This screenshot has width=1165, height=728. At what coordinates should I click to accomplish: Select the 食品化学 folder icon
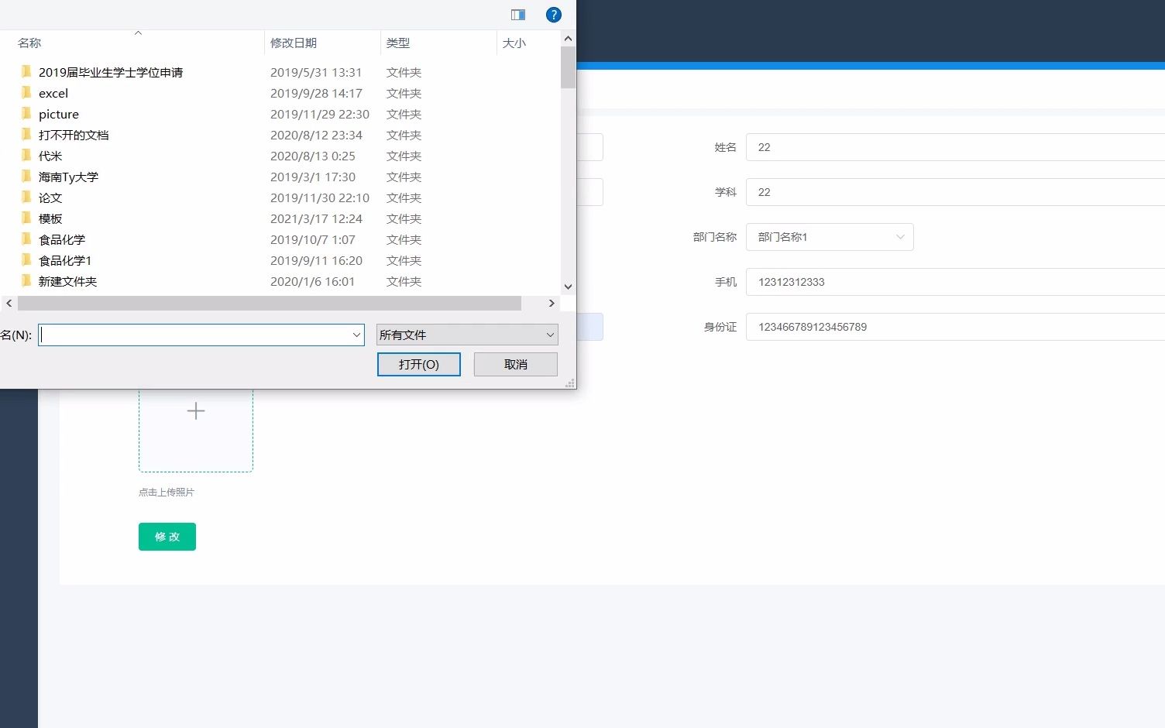point(26,239)
